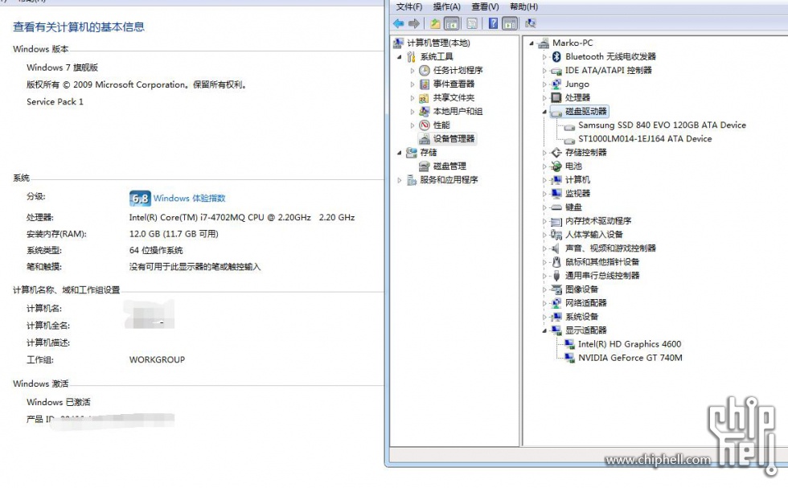Click the processor text 'i7-4702MQ CPU @ 2.20GHz'
The width and height of the screenshot is (788, 488).
[x=256, y=218]
